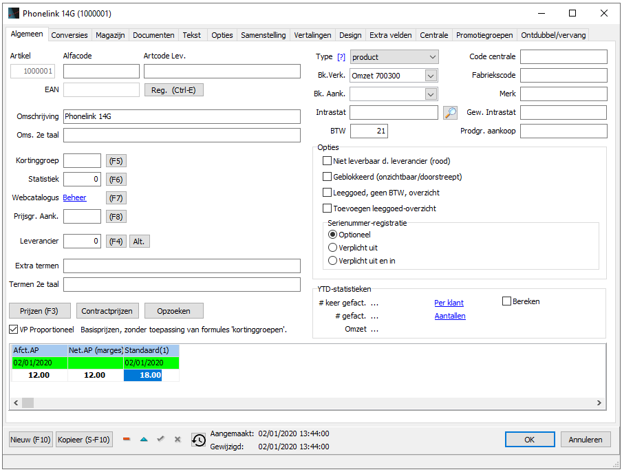The width and height of the screenshot is (622, 472).
Task: Click the gray checkmark icon
Action: pos(160,439)
